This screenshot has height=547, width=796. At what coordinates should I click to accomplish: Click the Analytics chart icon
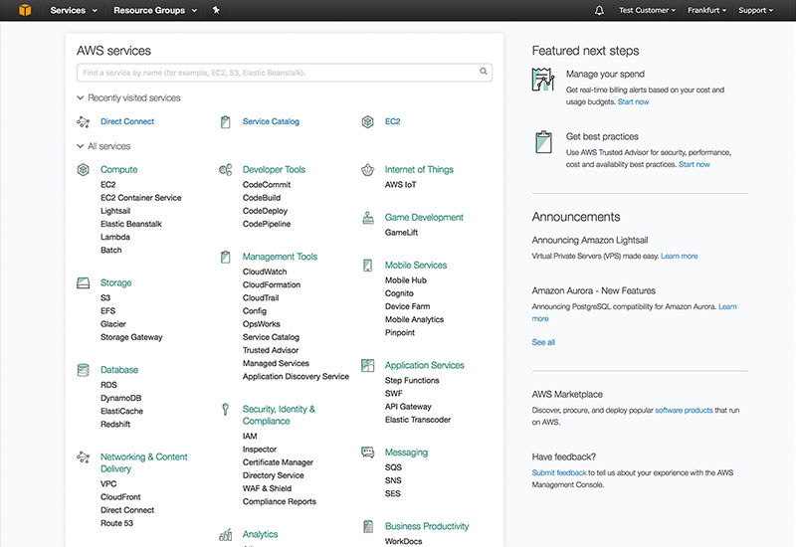pos(226,534)
